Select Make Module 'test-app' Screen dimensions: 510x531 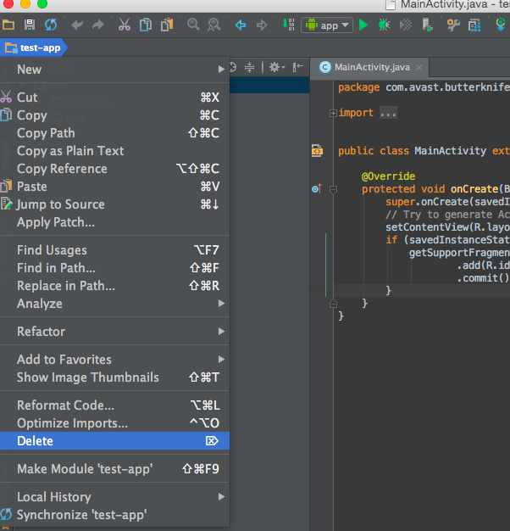pos(114,469)
